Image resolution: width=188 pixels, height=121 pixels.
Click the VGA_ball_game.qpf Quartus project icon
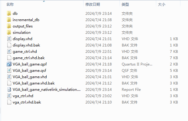click(x=9, y=64)
